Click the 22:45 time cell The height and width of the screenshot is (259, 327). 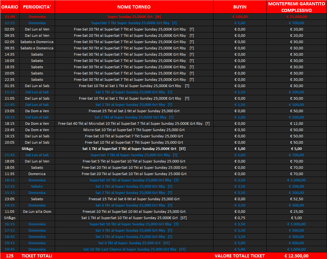pos(10,105)
